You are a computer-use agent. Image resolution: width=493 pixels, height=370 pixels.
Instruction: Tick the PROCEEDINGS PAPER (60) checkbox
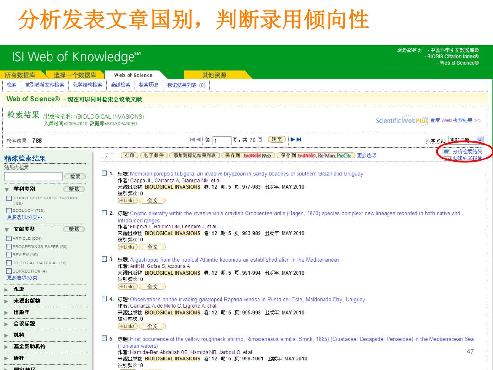pyautogui.click(x=9, y=247)
